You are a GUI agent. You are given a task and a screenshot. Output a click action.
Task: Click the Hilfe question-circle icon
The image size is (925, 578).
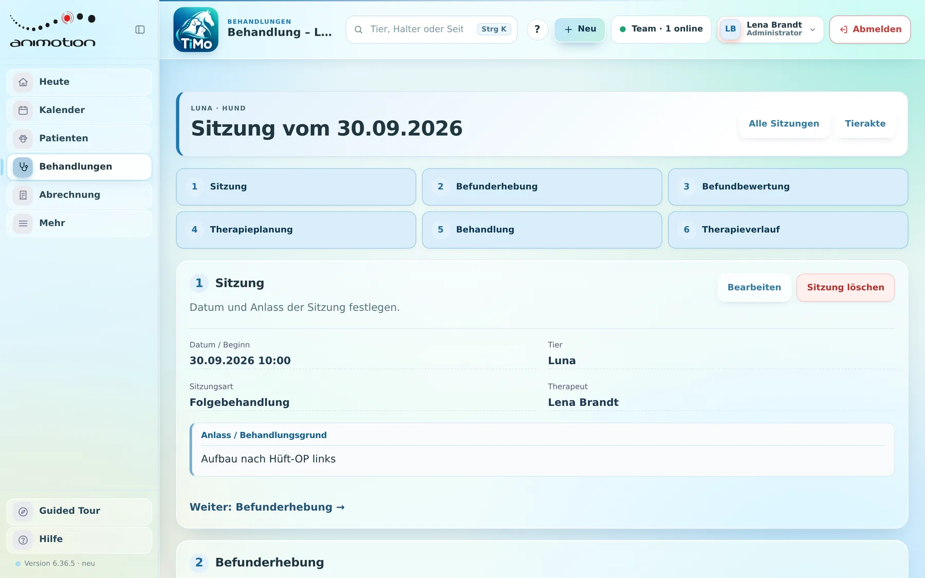(x=23, y=540)
